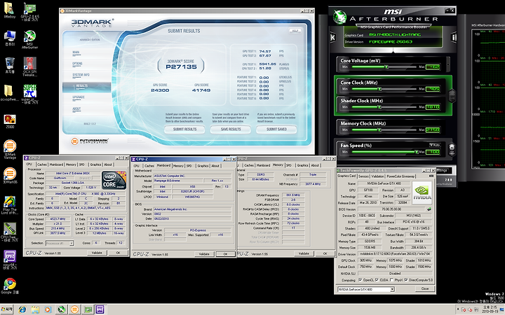505x315 pixels.
Task: Click the Memory Clock value field in Afterburner
Action: [x=433, y=130]
